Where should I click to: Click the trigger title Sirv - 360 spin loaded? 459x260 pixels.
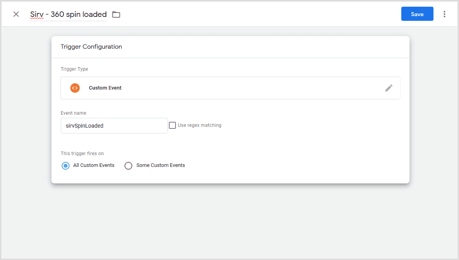68,14
